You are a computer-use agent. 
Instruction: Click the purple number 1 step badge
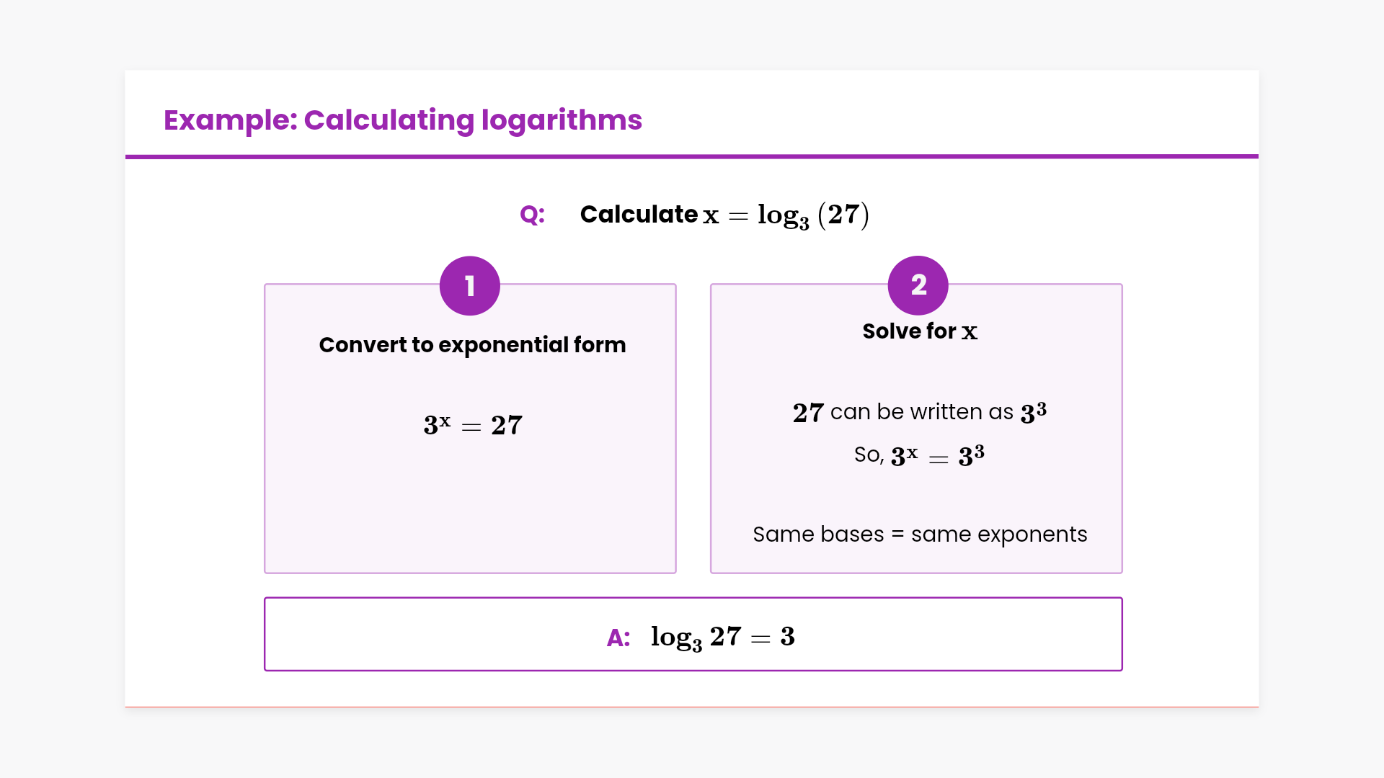coord(469,286)
